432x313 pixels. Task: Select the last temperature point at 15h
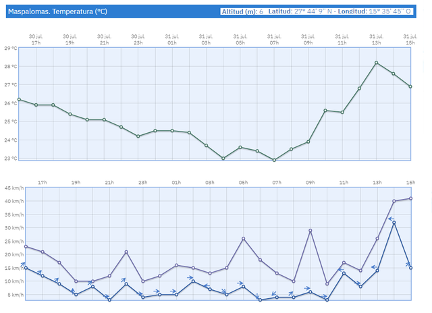tap(410, 86)
